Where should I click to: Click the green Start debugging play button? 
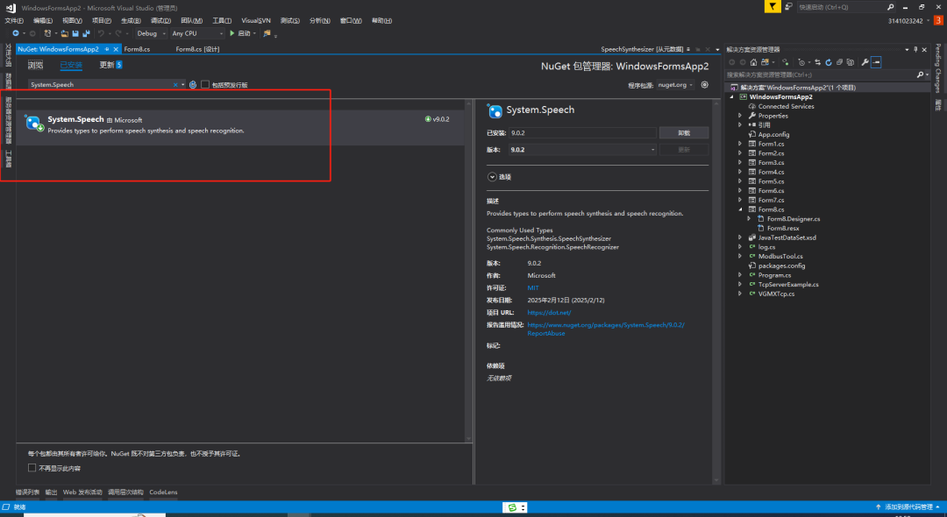pyautogui.click(x=232, y=33)
